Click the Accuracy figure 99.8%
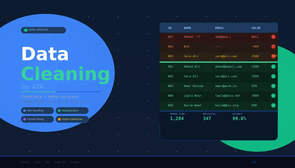 pos(239,119)
